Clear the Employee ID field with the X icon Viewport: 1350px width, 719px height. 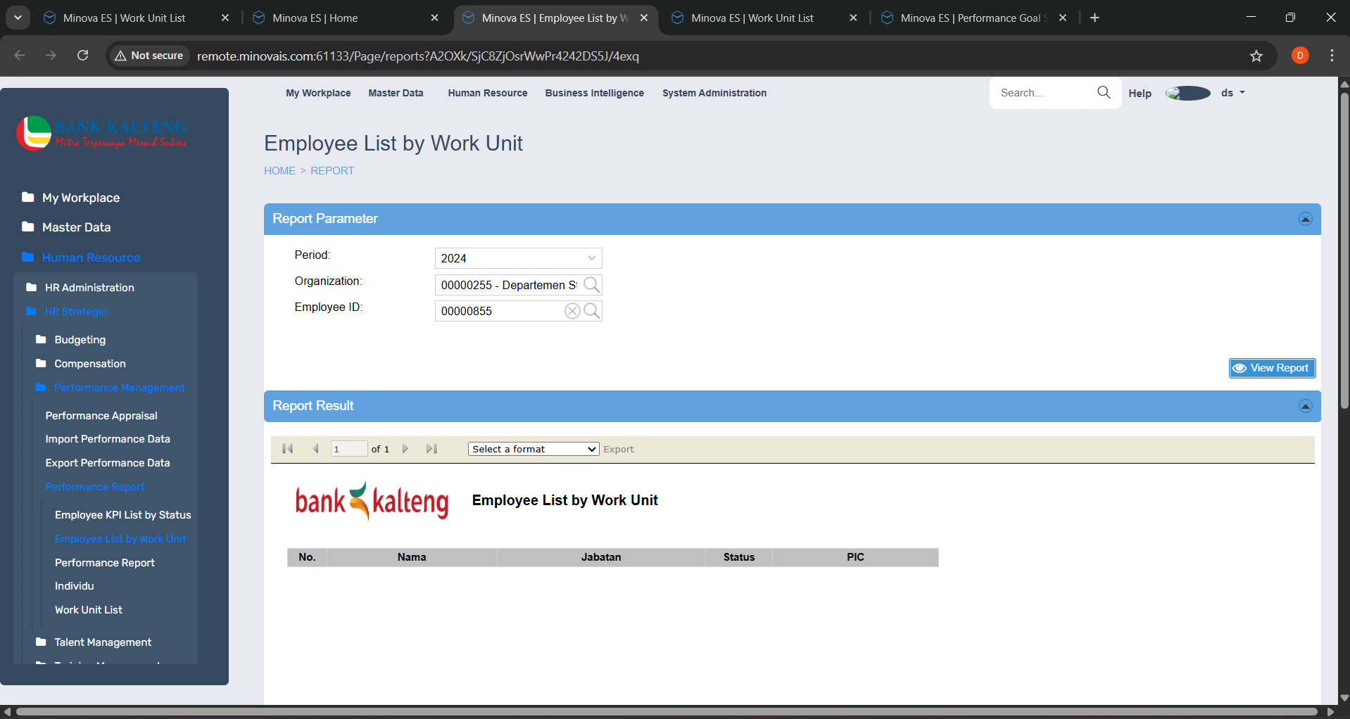[x=573, y=311]
